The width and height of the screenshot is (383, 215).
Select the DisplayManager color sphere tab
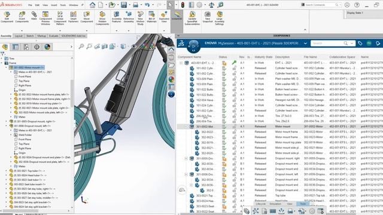[47, 47]
